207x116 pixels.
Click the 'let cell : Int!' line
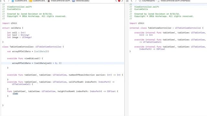click(x=16, y=33)
